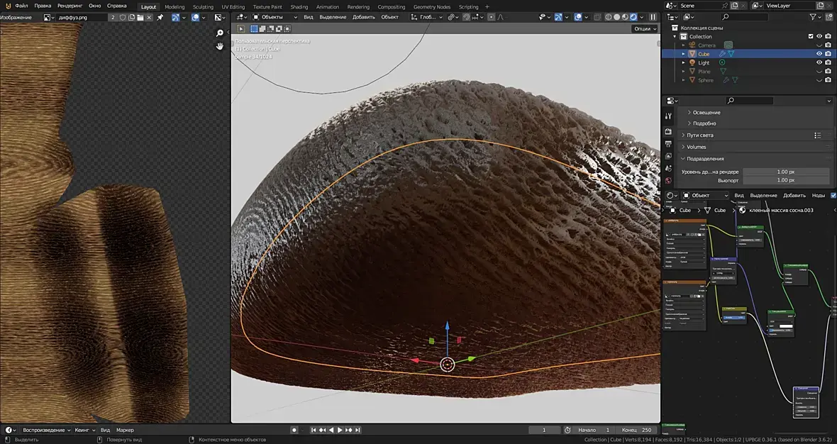
Task: Toggle visibility of Light object
Action: tap(819, 62)
